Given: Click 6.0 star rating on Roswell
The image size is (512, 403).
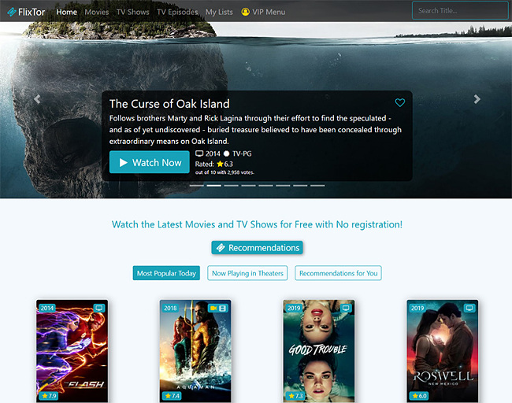Looking at the screenshot, I should (419, 396).
